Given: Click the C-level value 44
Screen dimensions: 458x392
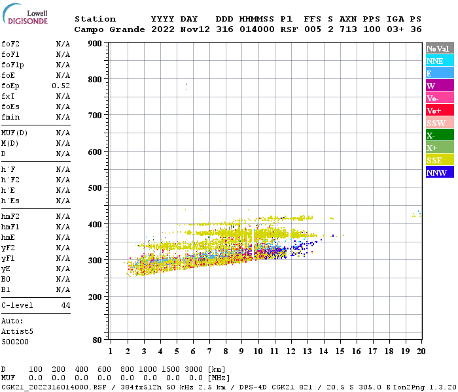Looking at the screenshot, I should pyautogui.click(x=65, y=305).
